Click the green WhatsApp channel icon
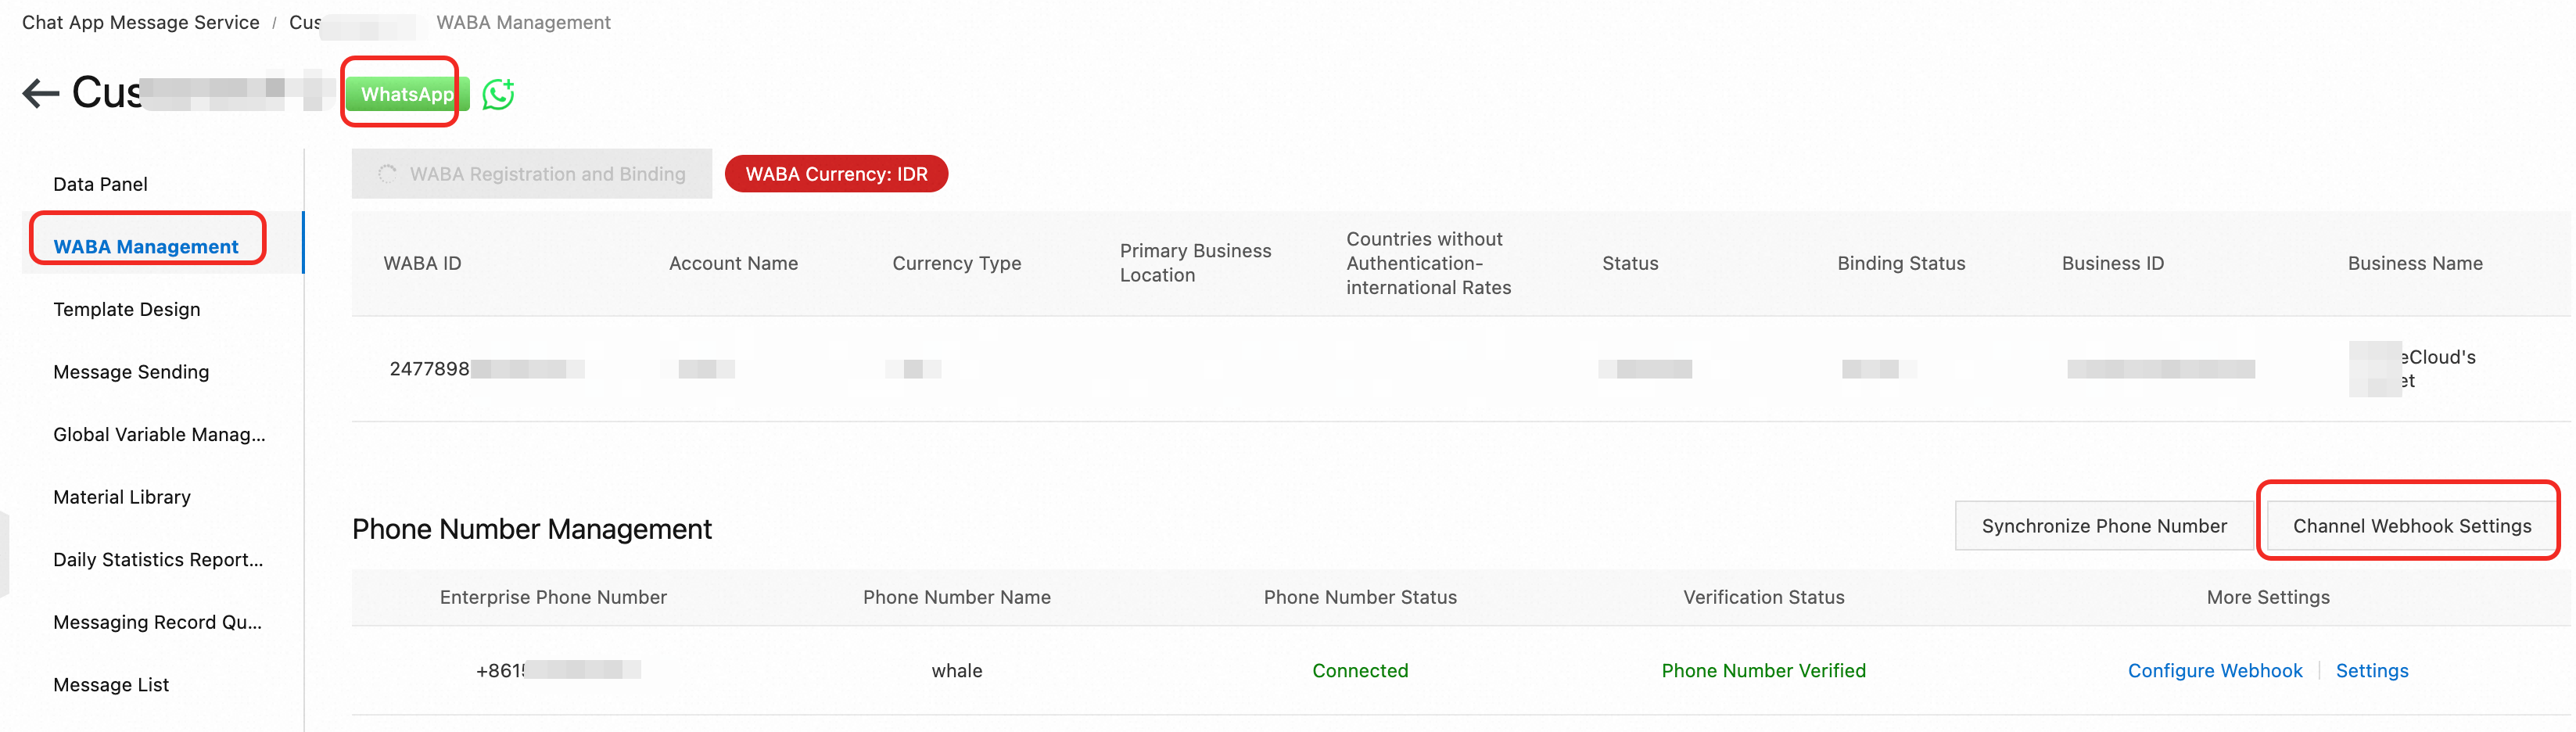This screenshot has height=732, width=2576. click(404, 93)
